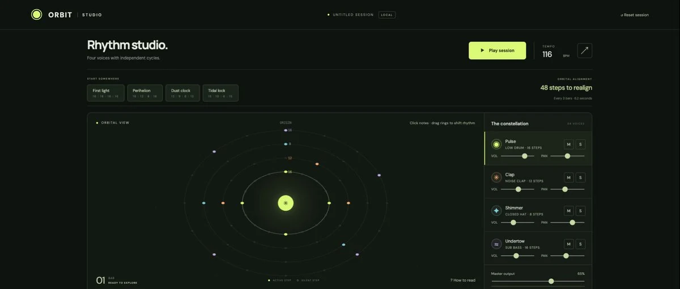Toggle the left yellow note on the inner ring
The image size is (680, 289).
[x=242, y=203]
